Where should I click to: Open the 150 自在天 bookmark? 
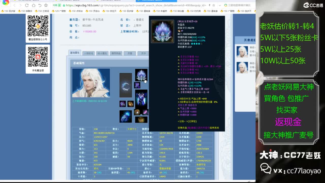[x=109, y=11]
